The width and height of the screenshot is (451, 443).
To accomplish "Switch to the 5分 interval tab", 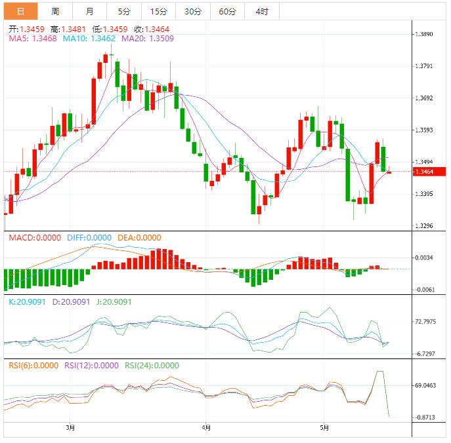I will point(124,12).
